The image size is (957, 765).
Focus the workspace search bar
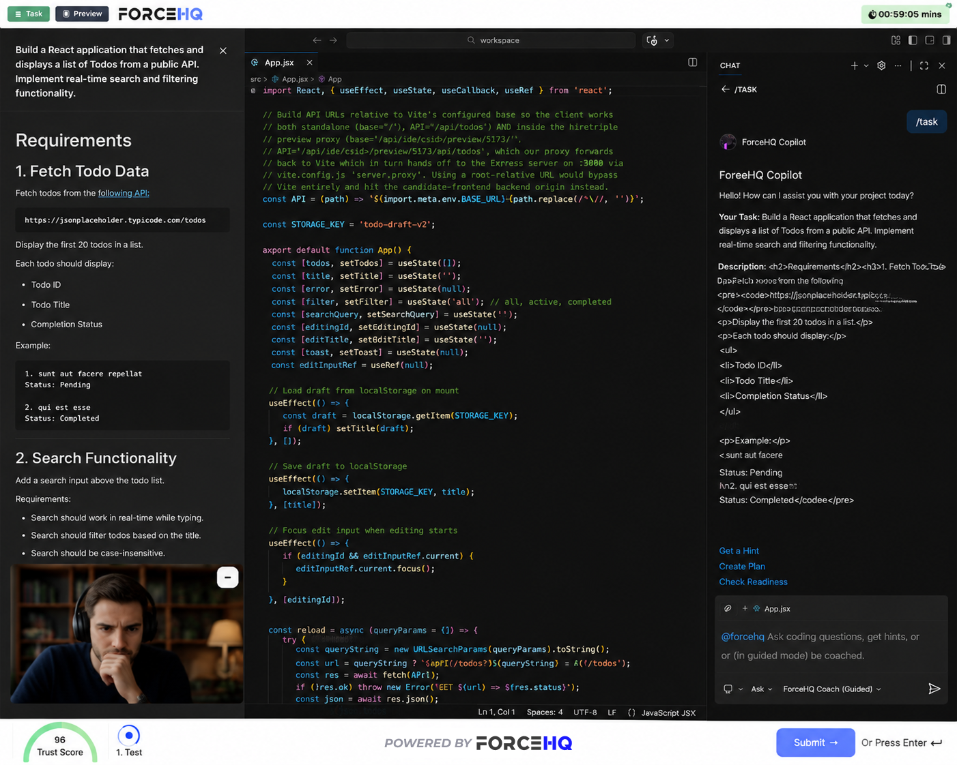[x=491, y=40]
